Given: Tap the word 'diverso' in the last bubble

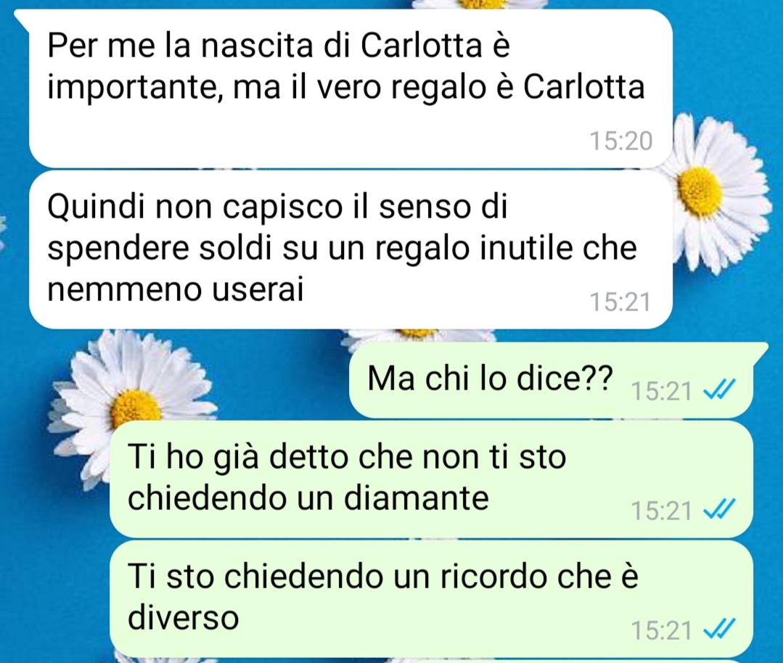Looking at the screenshot, I should (x=184, y=617).
